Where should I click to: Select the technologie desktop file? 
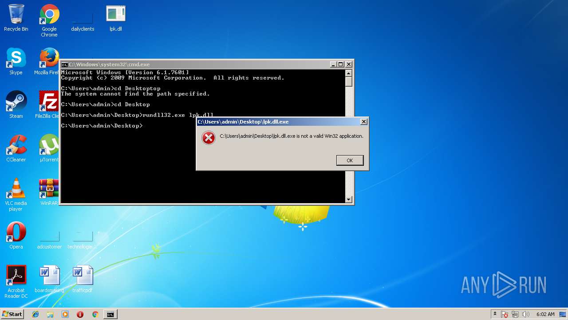pos(83,240)
